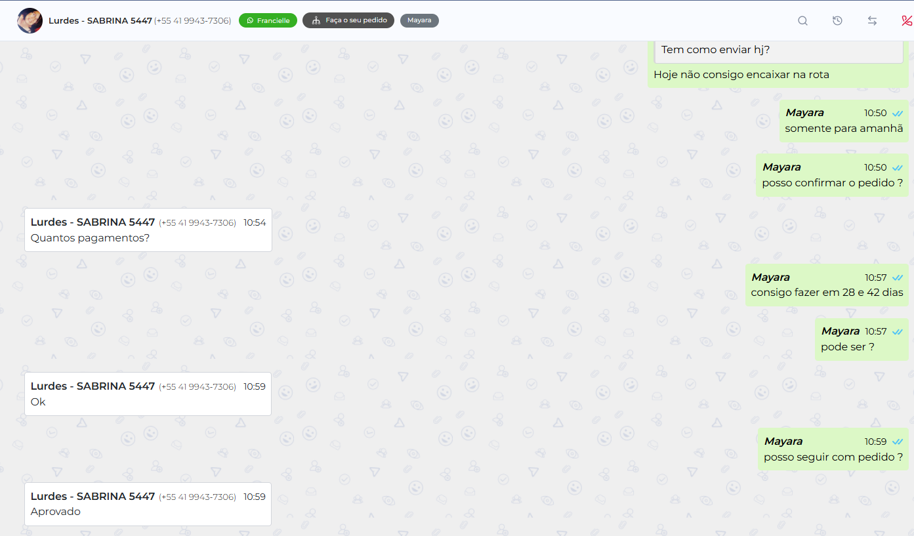Click the green Francielle channel badge
This screenshot has height=536, width=914.
pyautogui.click(x=268, y=20)
